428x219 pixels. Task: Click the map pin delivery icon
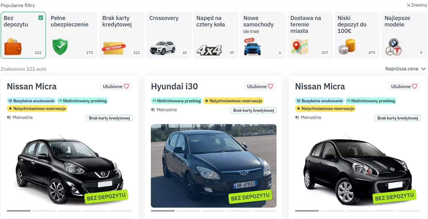[300, 47]
